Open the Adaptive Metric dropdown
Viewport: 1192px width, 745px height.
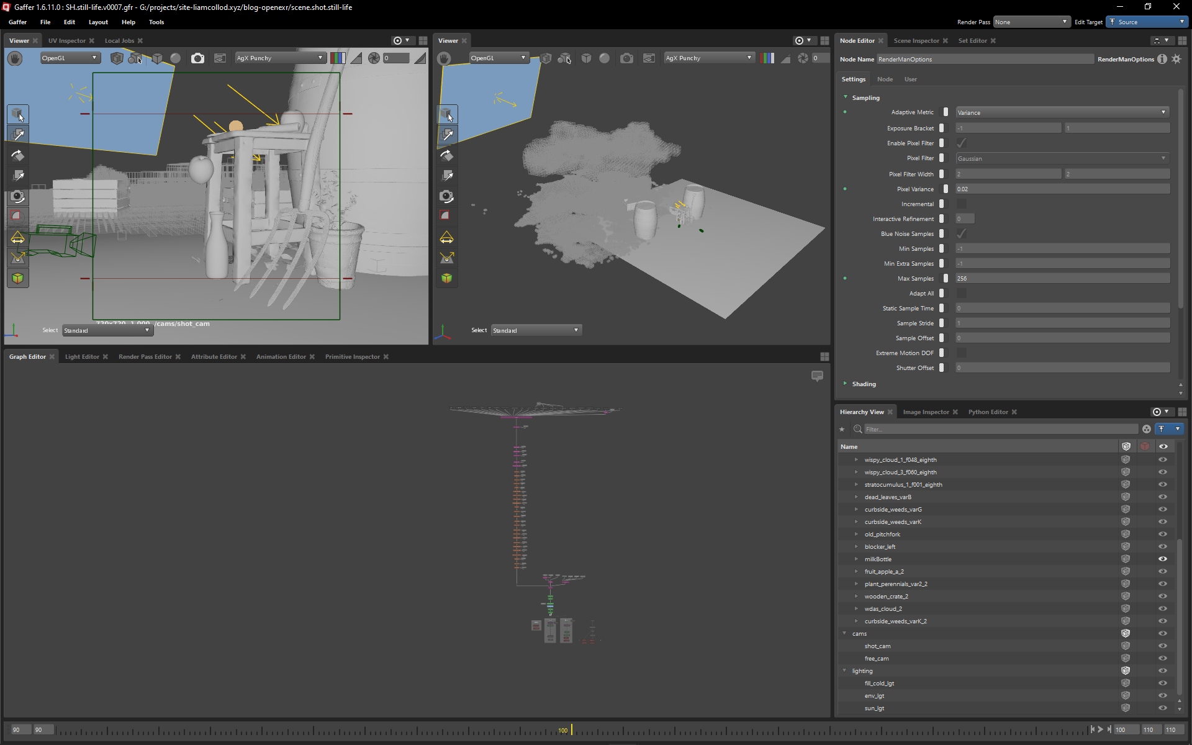[1062, 112]
